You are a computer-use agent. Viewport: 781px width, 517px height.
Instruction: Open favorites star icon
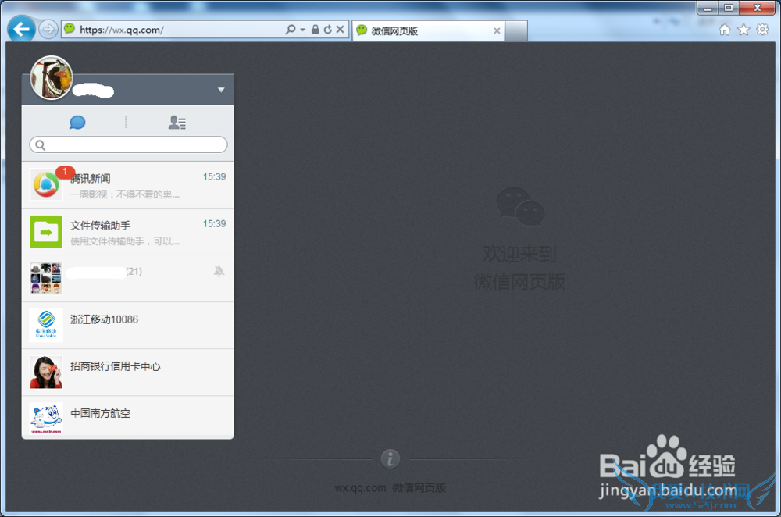[744, 30]
